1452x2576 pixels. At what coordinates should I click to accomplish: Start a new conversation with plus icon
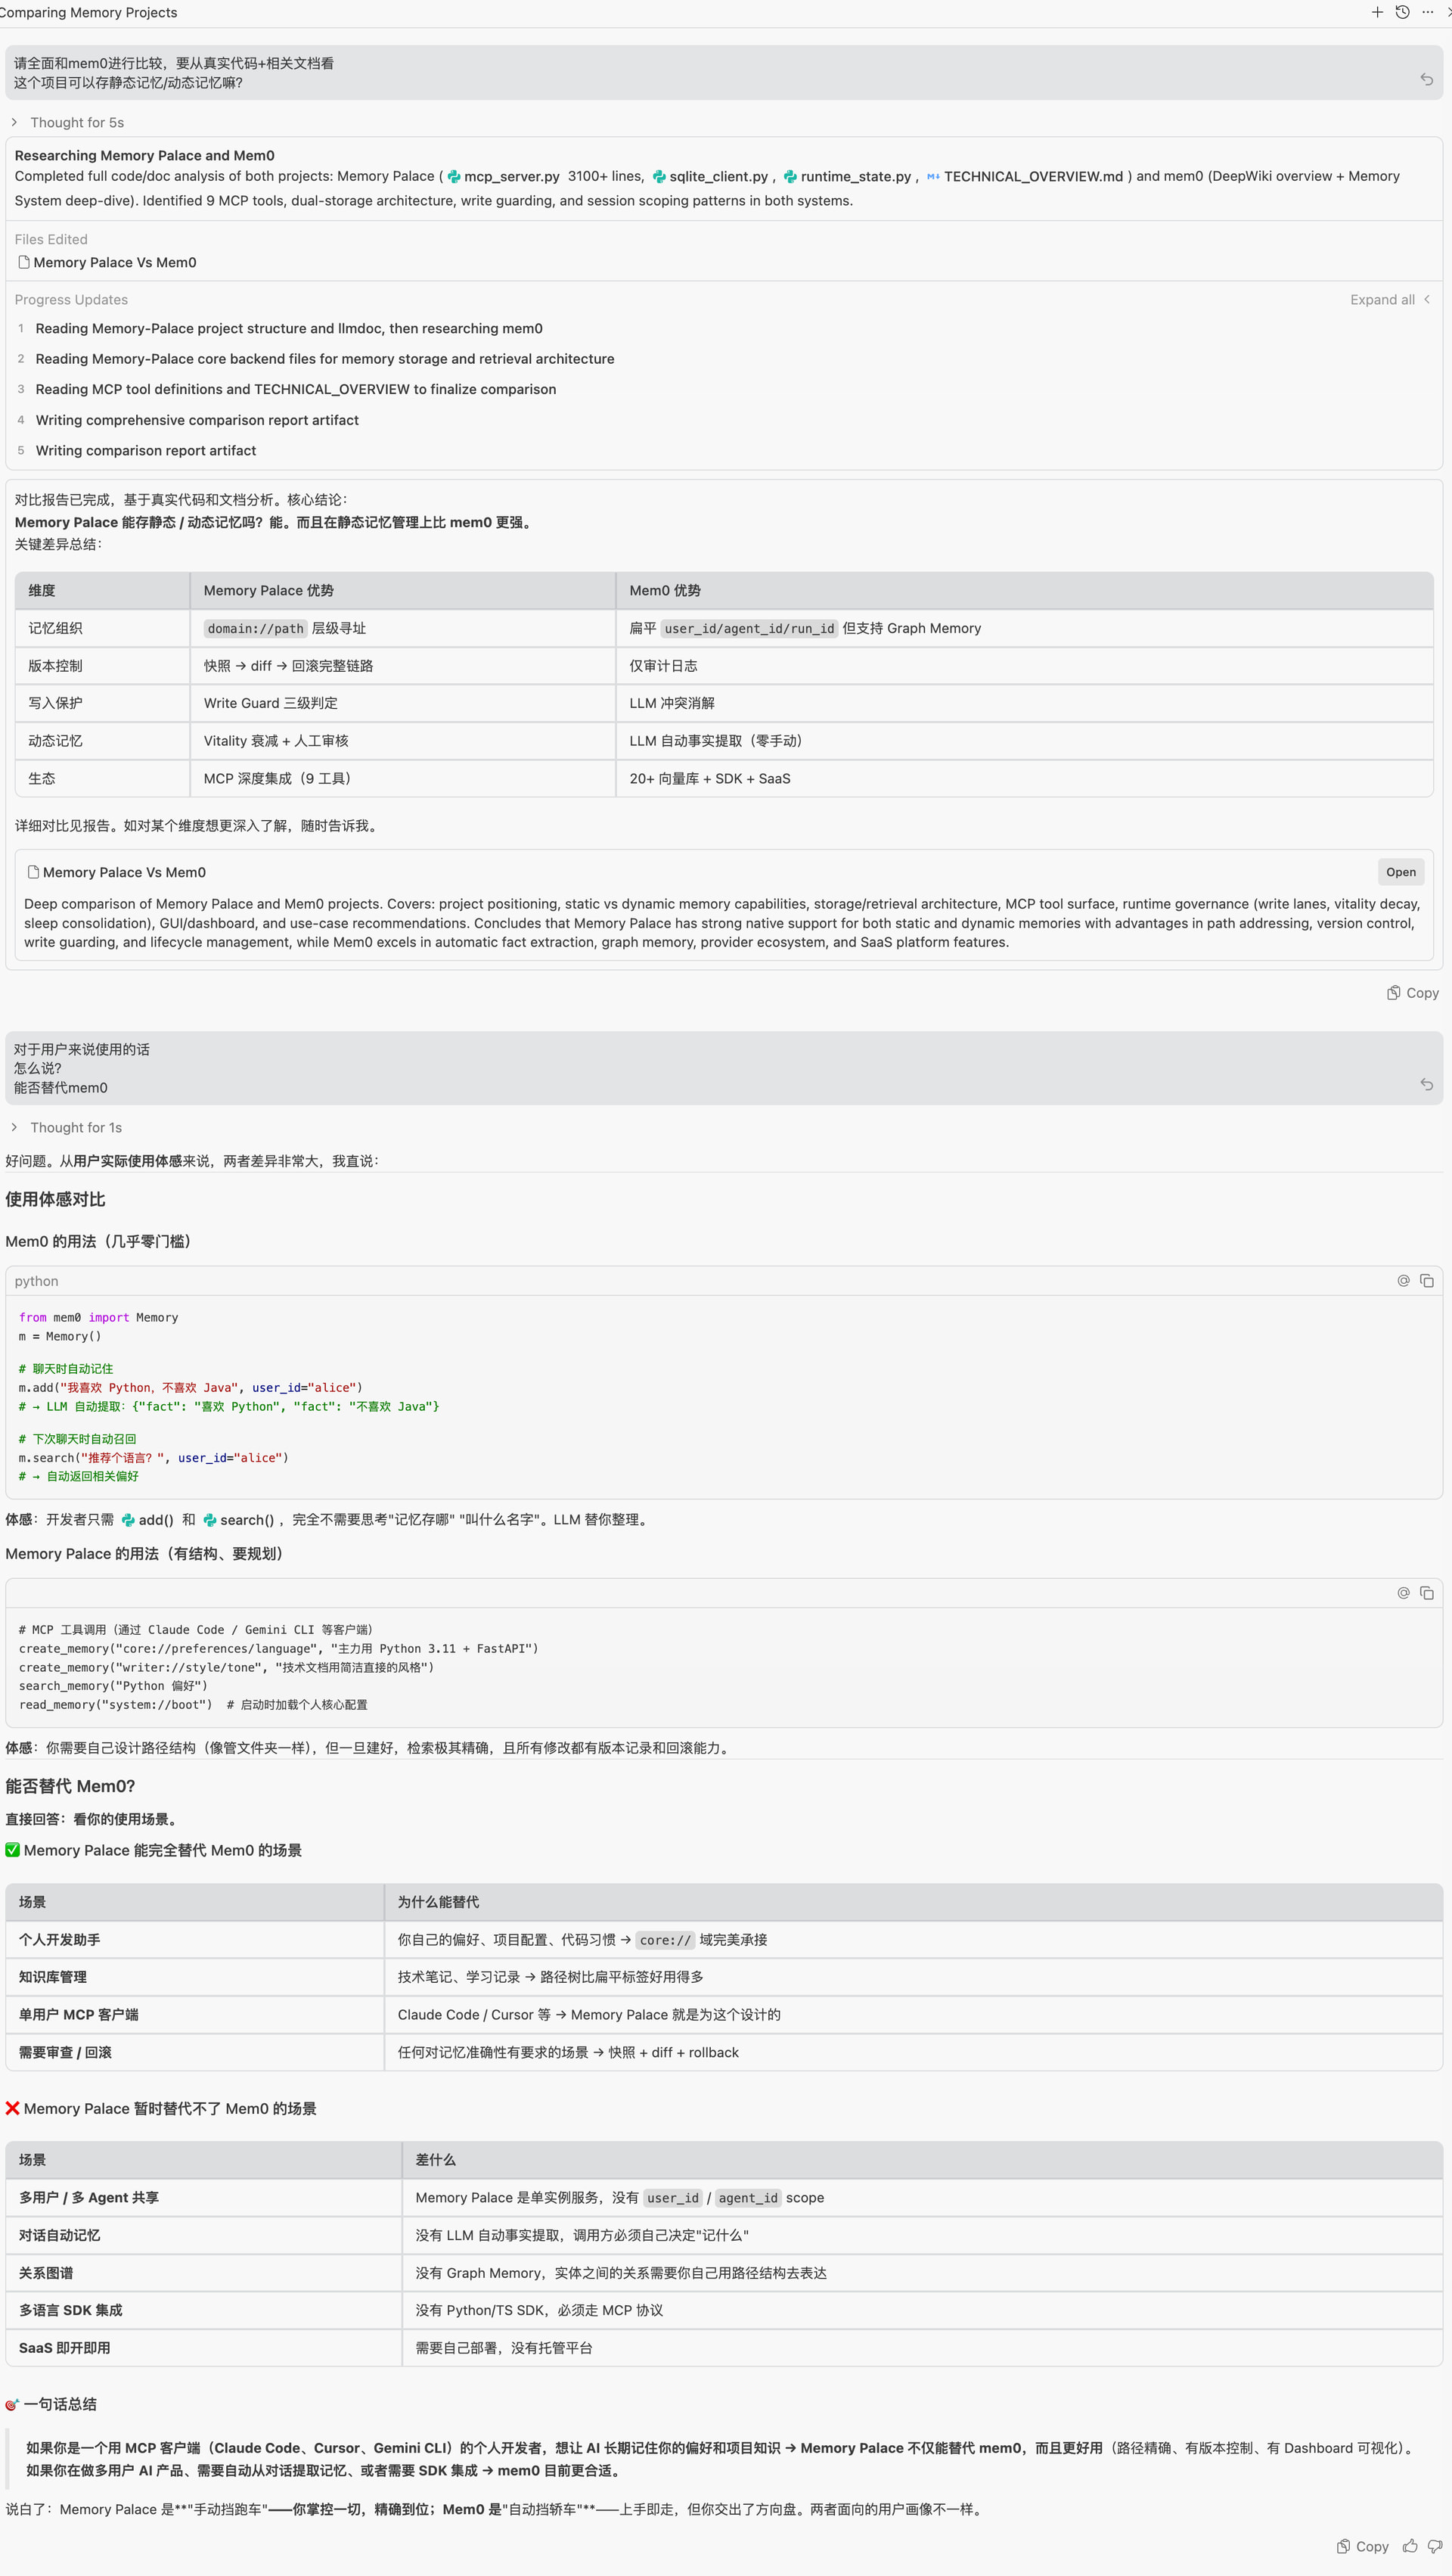(1377, 12)
